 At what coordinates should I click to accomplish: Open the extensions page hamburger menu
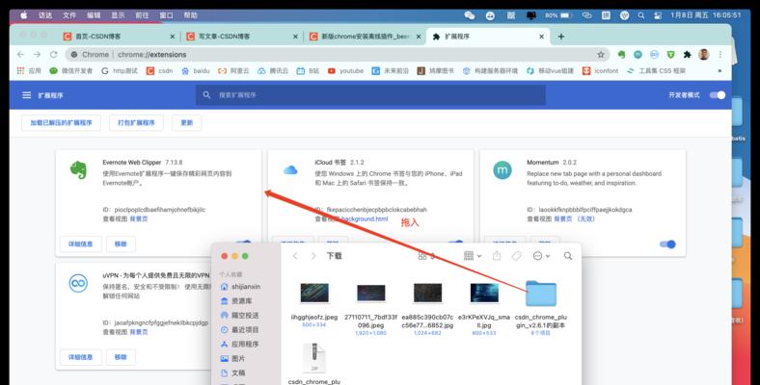(27, 95)
